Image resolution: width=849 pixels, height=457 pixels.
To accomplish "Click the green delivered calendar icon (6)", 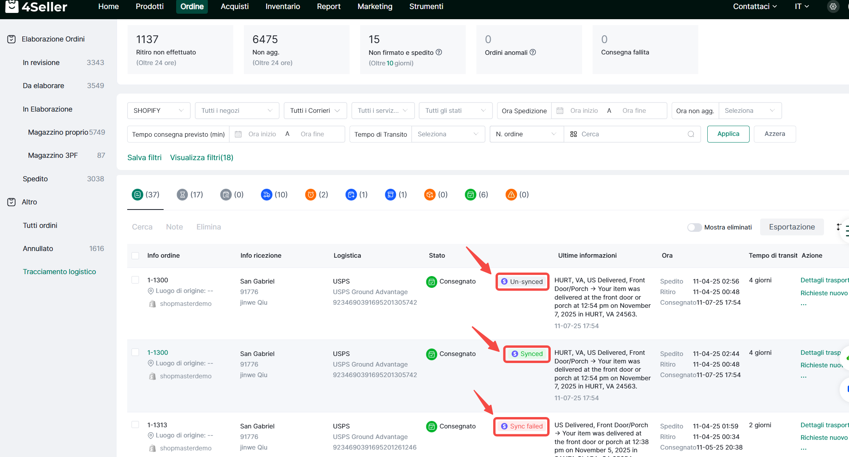I will point(470,195).
